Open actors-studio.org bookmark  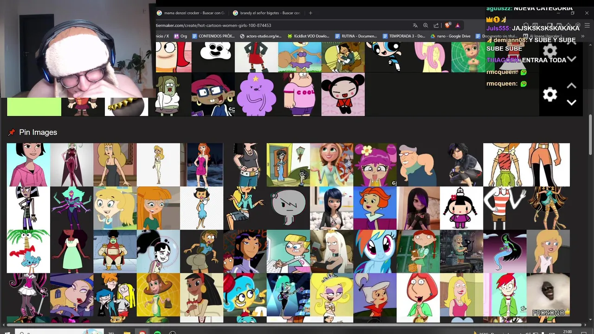click(x=261, y=36)
